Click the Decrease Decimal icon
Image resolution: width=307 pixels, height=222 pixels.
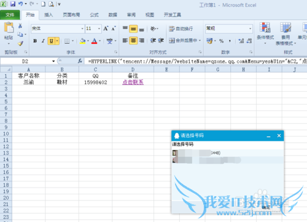pos(249,41)
